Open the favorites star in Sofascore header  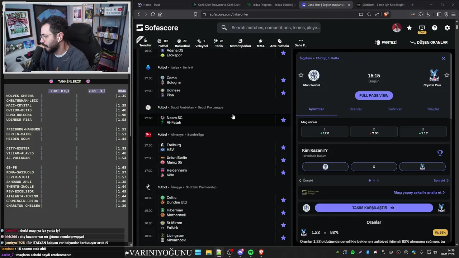click(409, 28)
